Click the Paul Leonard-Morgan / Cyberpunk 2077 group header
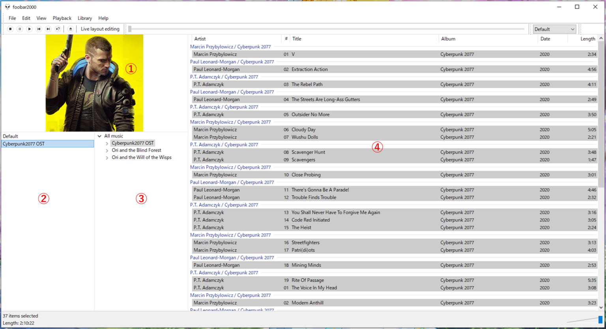606x329 pixels. point(232,61)
